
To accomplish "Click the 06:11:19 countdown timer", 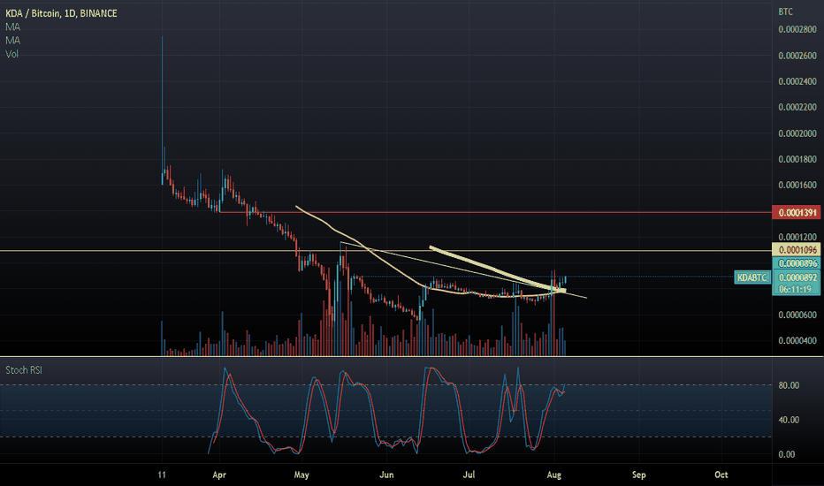I will pos(795,290).
